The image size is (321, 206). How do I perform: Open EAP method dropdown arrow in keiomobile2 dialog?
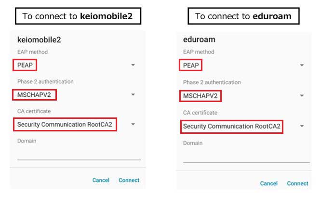tap(133, 65)
